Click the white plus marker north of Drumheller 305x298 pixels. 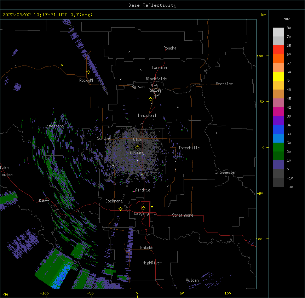217,133
